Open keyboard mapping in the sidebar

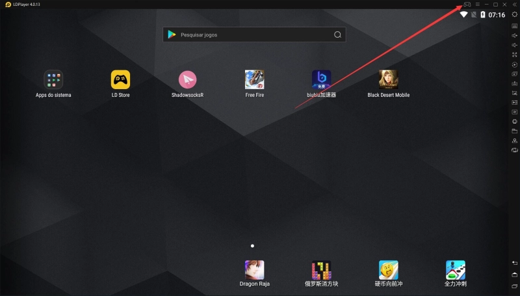coord(515,25)
